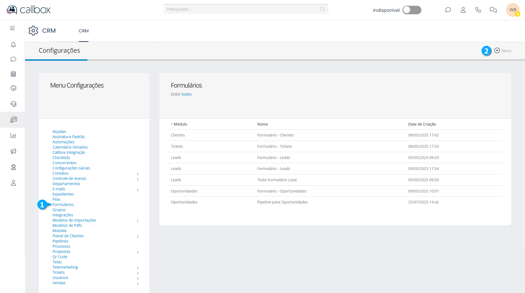
Task: Toggle the Indisponível availability switch
Action: coord(411,10)
